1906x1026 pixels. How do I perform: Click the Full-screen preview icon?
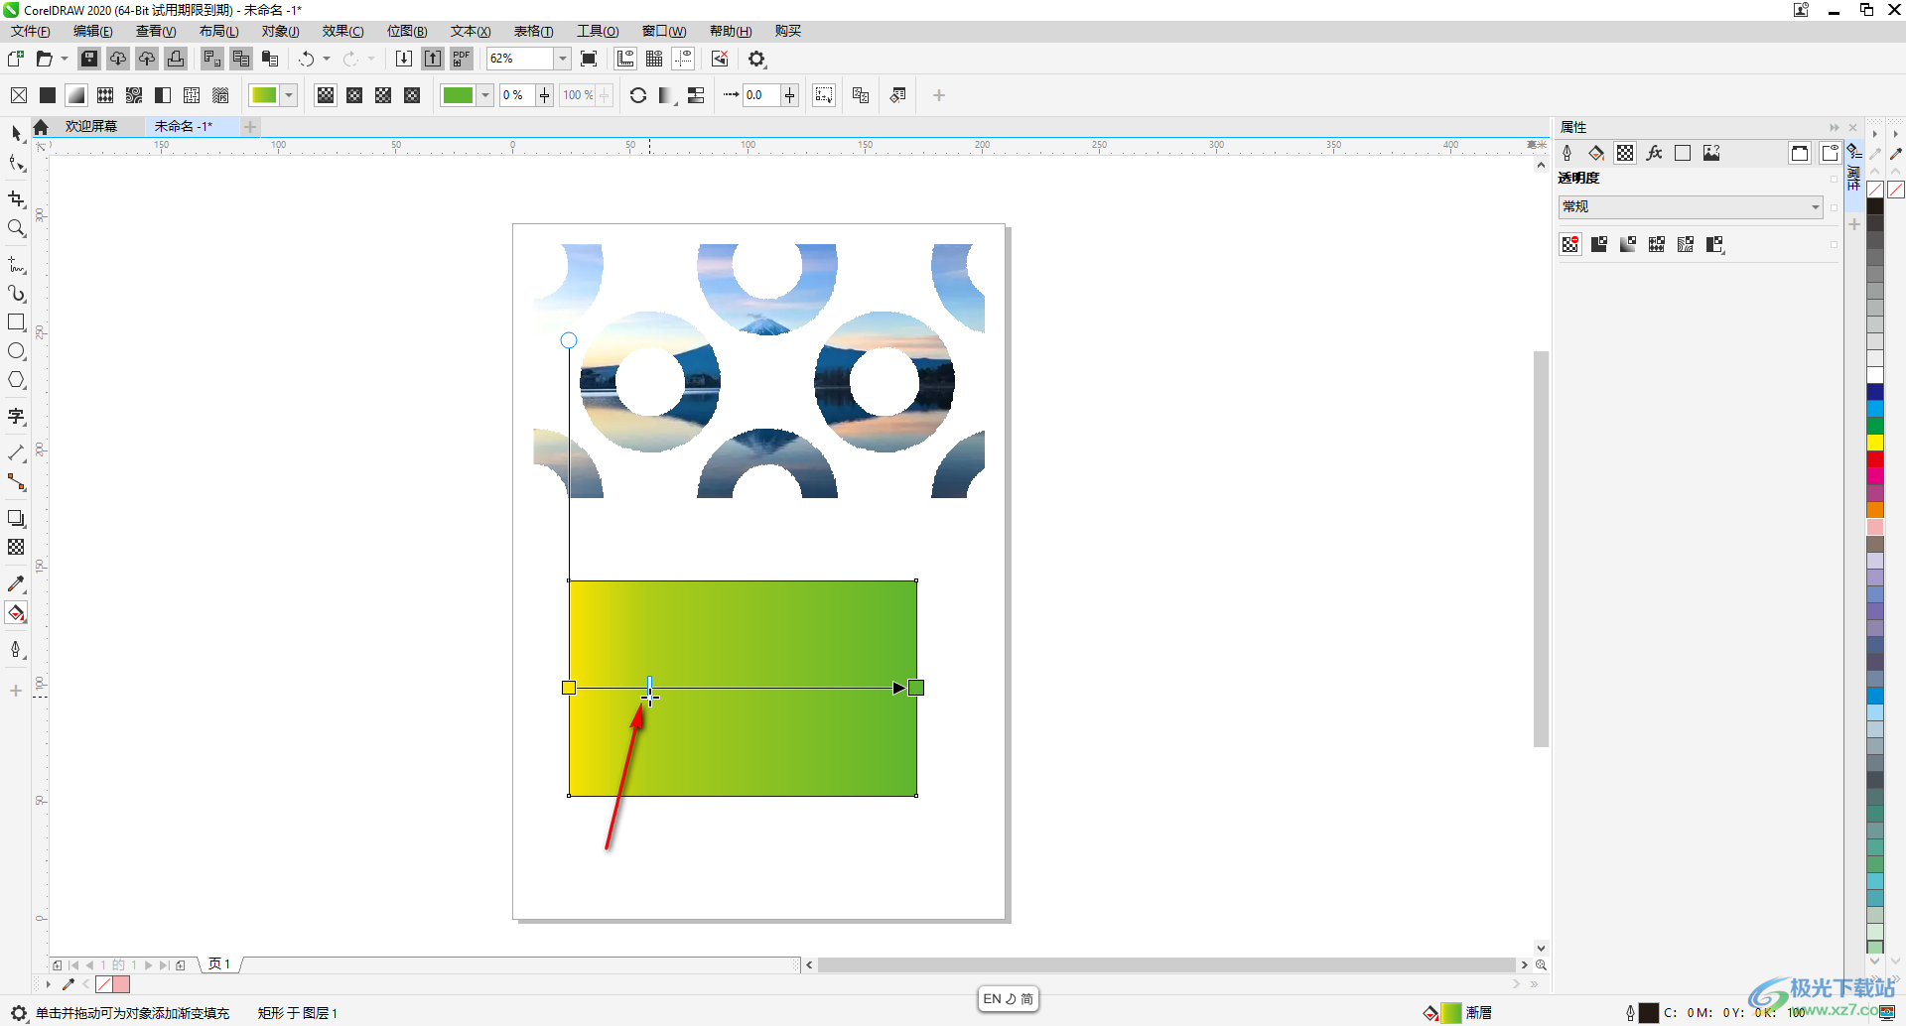pos(589,59)
